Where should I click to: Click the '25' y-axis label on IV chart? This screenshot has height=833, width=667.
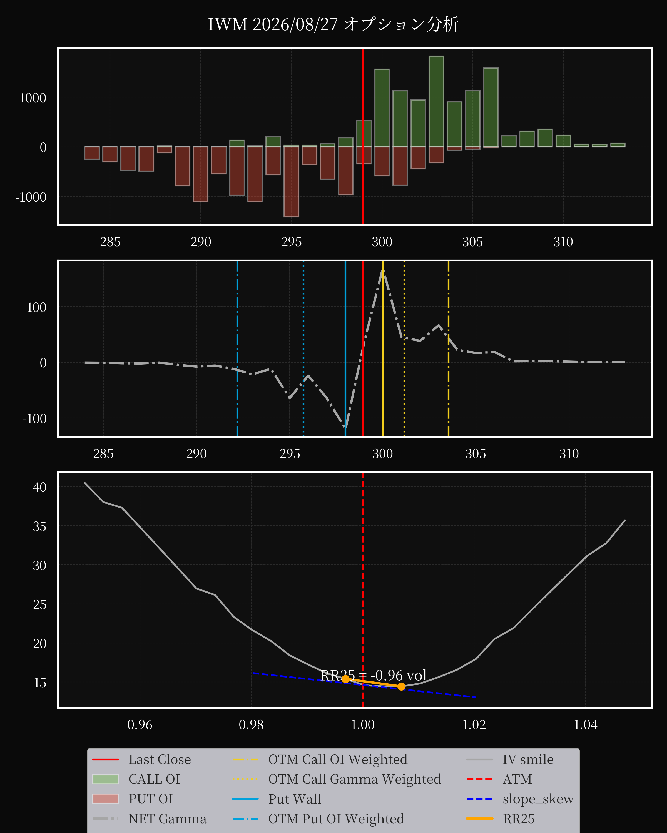(39, 604)
